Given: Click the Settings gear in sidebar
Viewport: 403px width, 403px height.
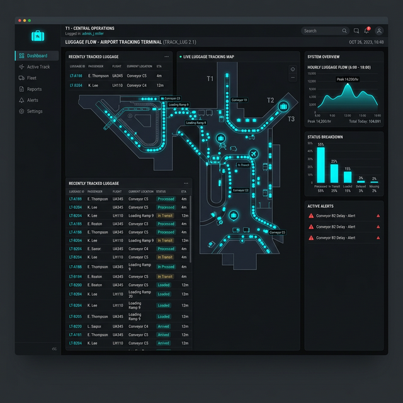Looking at the screenshot, I should (x=22, y=111).
